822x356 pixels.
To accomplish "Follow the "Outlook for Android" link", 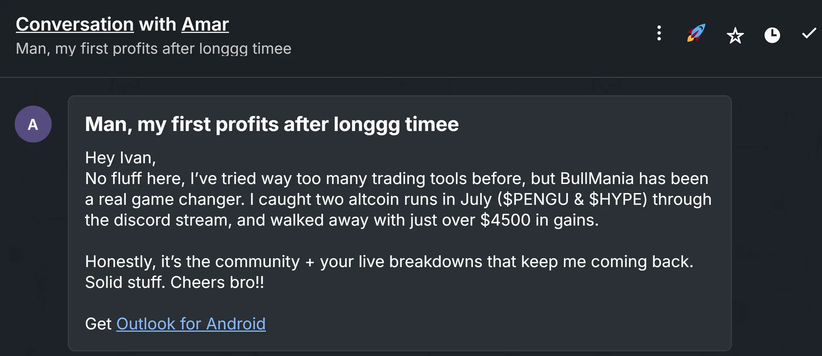I will (x=191, y=324).
